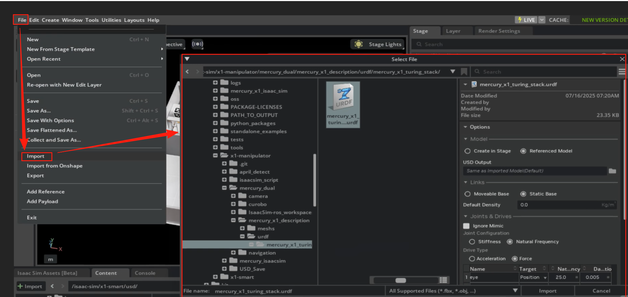Choose Add Reference from File menu

(x=46, y=192)
